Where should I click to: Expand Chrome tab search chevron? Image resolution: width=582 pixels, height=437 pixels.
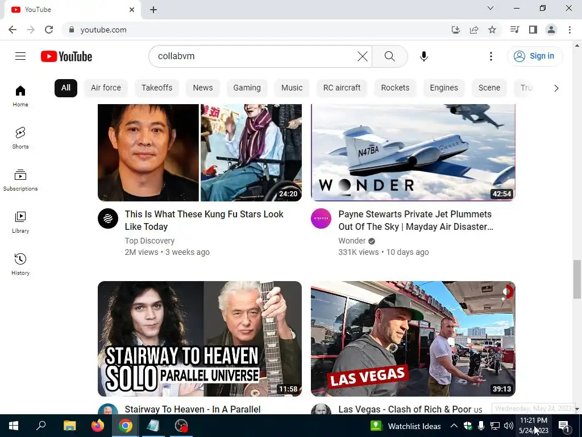(490, 8)
